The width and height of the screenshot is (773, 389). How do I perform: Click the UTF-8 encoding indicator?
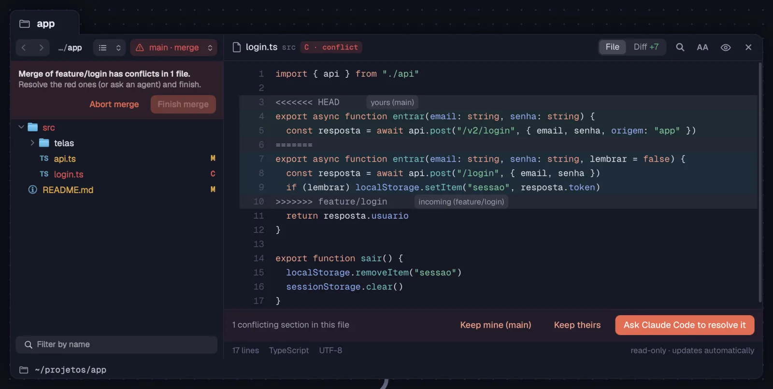[x=330, y=350]
